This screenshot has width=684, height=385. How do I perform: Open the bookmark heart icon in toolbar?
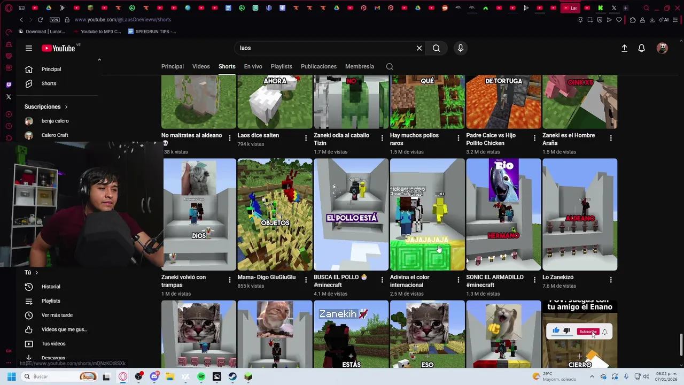point(619,20)
